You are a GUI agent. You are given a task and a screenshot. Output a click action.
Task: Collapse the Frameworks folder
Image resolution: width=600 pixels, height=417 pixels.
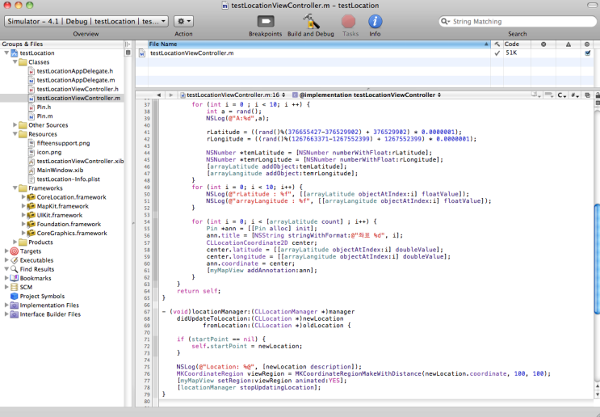pyautogui.click(x=15, y=188)
